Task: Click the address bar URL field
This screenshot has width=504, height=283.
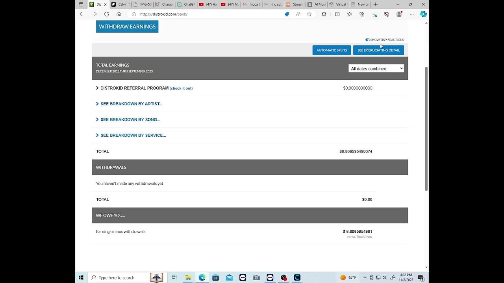Action: (x=209, y=14)
